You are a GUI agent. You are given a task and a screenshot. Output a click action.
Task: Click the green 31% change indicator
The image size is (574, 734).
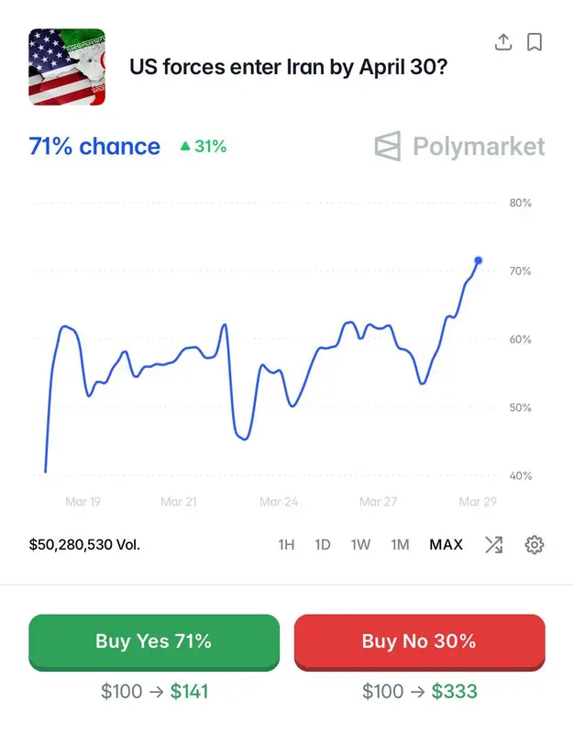tap(204, 147)
